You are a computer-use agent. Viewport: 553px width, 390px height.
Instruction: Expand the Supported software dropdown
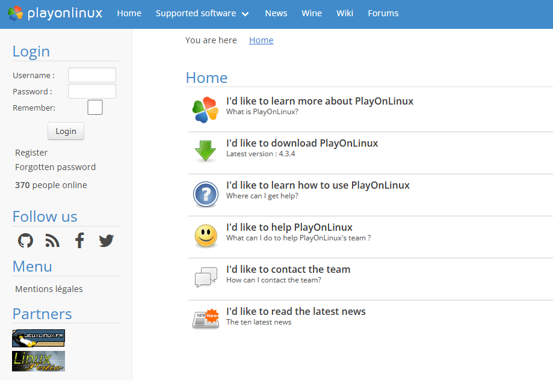(x=202, y=13)
